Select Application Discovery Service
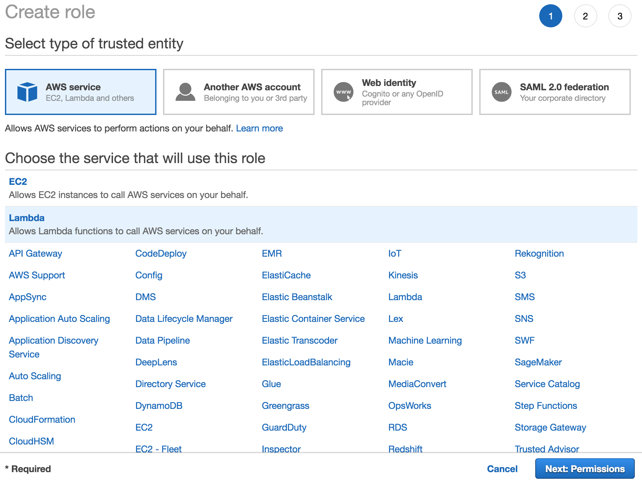642x483 pixels. coord(53,347)
